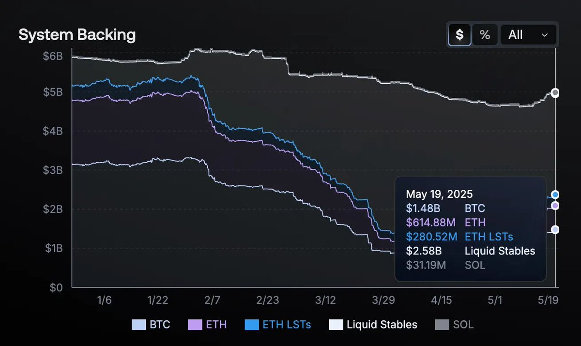
Task: Switch chart to dollar value view
Action: (459, 35)
